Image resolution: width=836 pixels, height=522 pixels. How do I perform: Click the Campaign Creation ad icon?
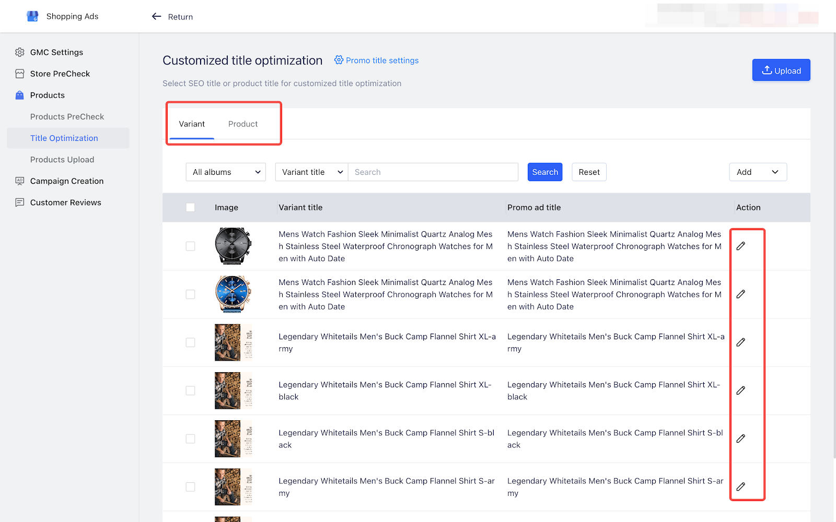pos(20,181)
